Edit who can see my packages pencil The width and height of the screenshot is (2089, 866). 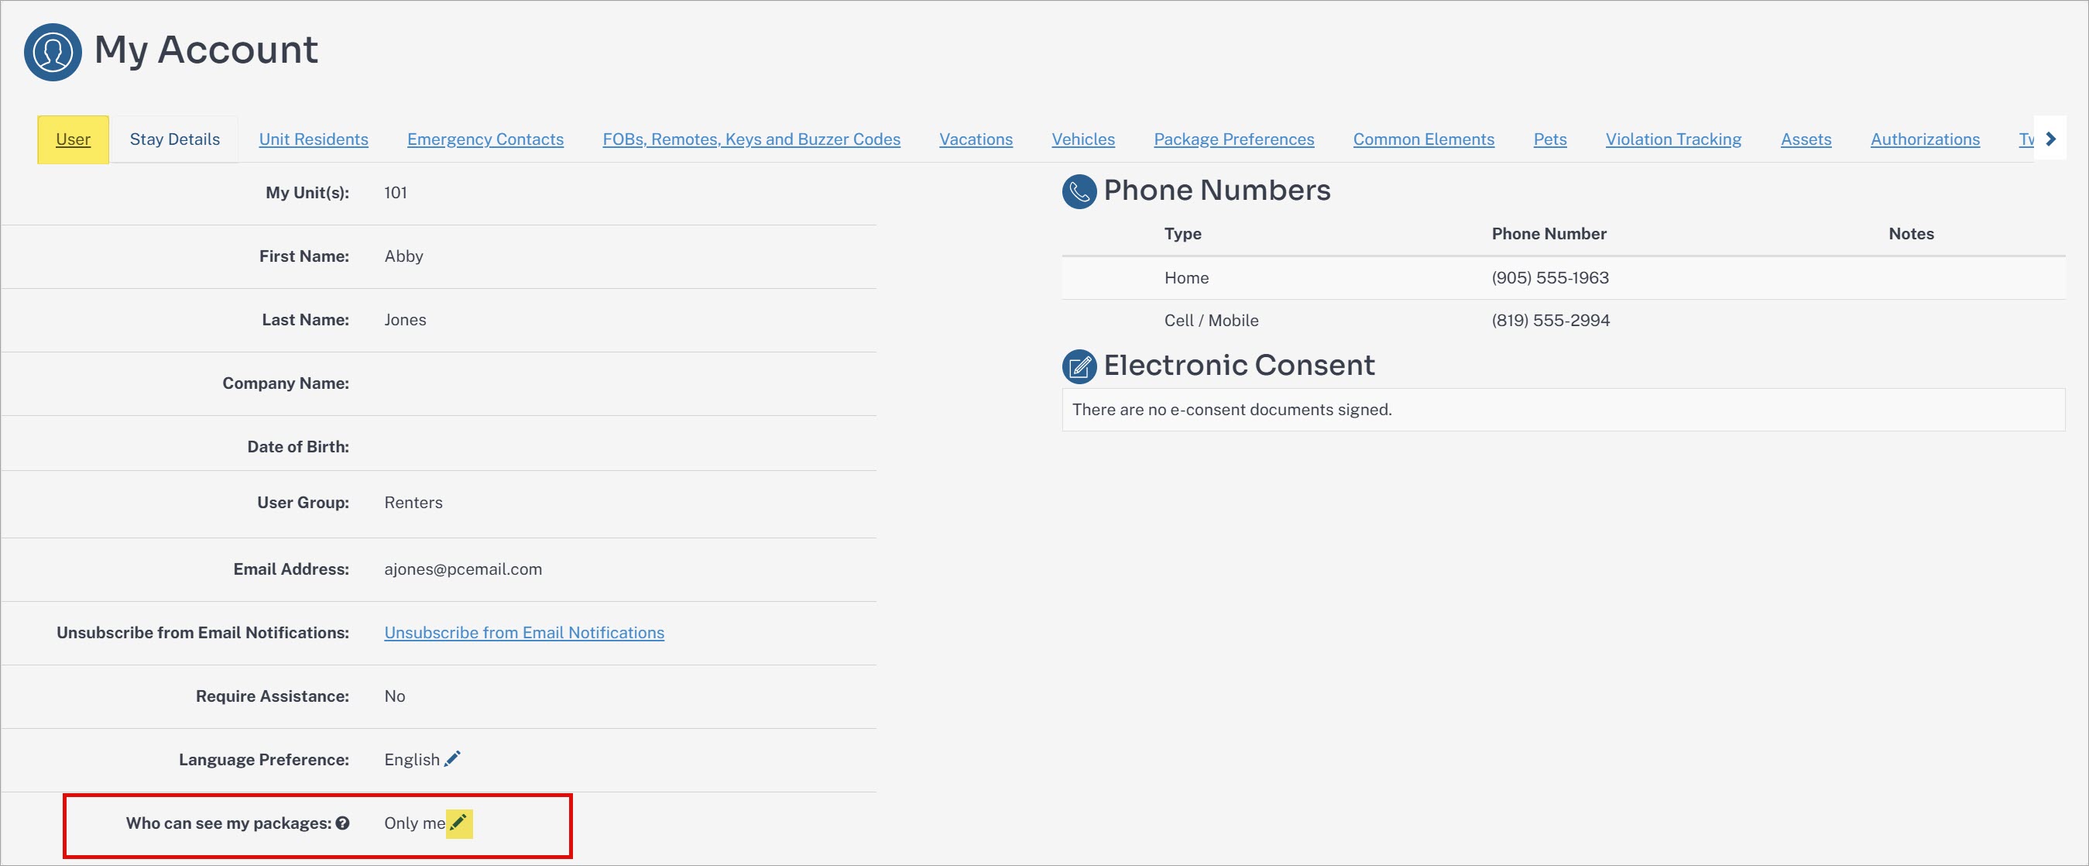click(x=458, y=823)
